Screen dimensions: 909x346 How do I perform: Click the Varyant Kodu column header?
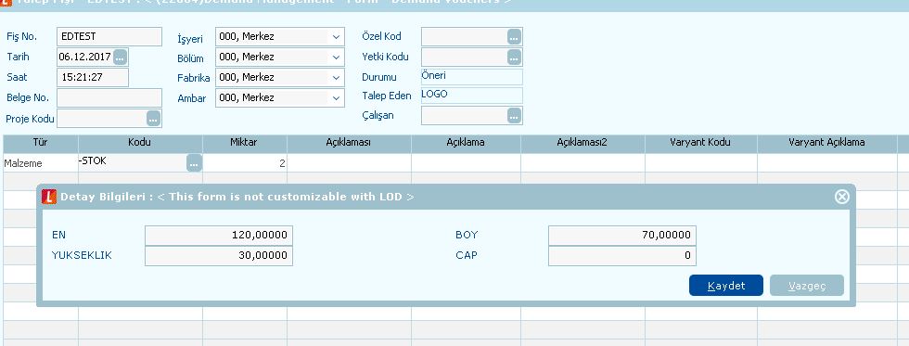[701, 143]
